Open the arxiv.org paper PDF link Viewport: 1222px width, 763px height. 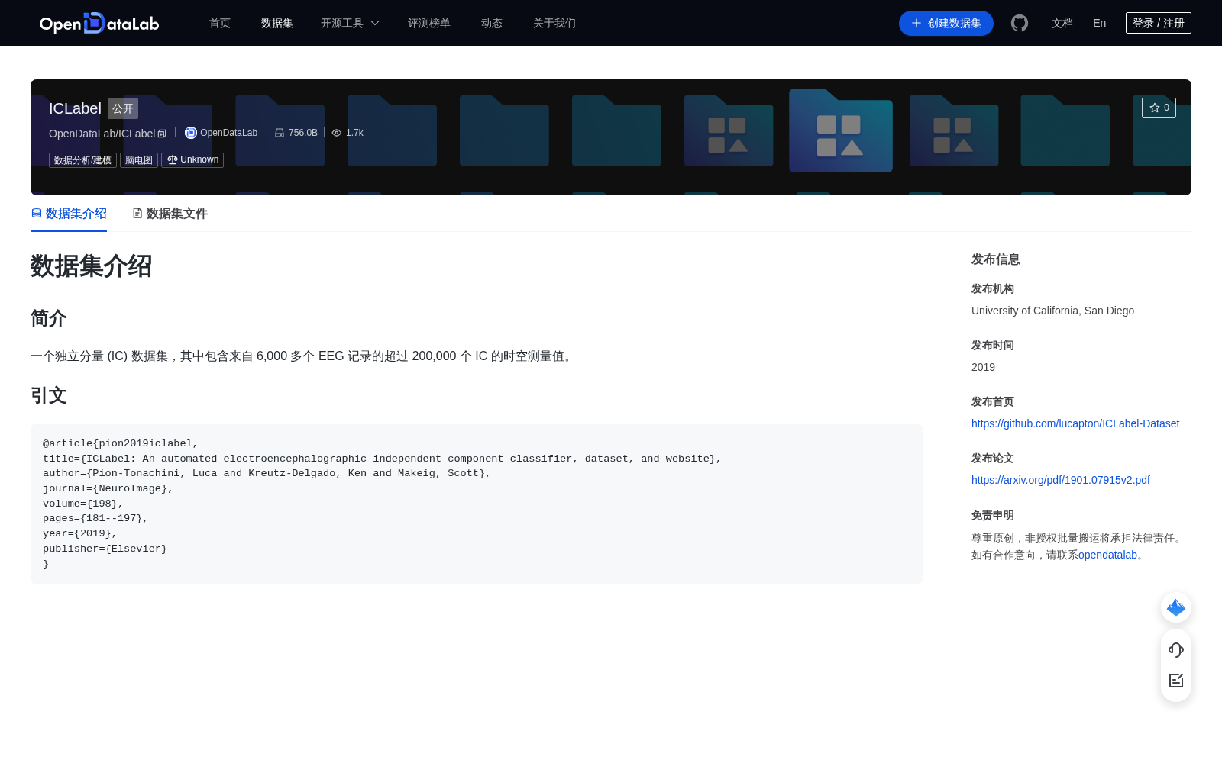[x=1061, y=480]
